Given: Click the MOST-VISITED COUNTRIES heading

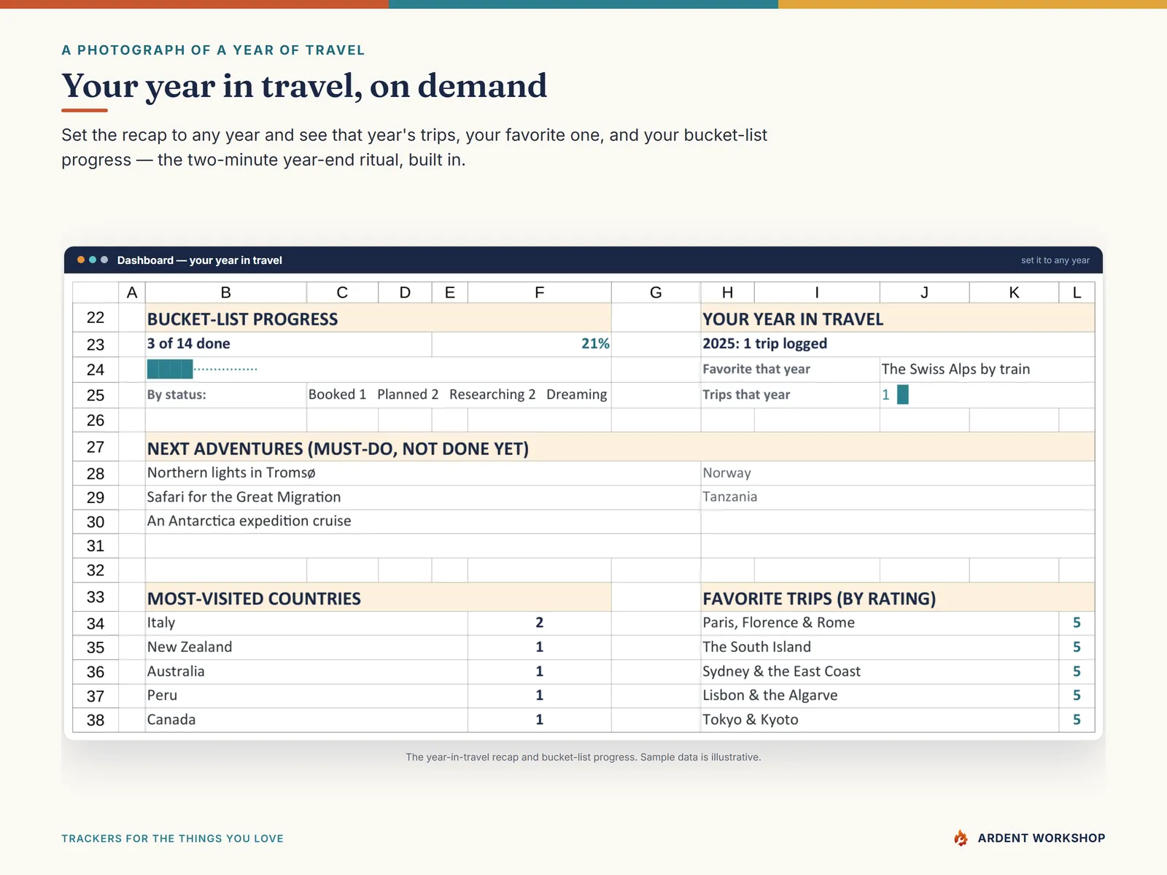Looking at the screenshot, I should click(378, 598).
